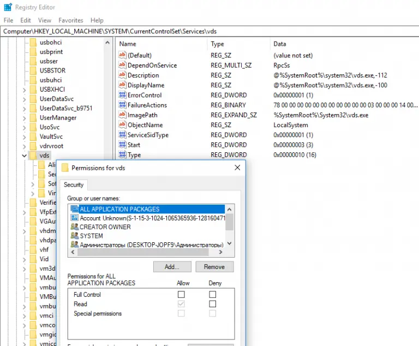This screenshot has height=346, width=419.
Task: Expand the UserManager tree node
Action: (24, 118)
